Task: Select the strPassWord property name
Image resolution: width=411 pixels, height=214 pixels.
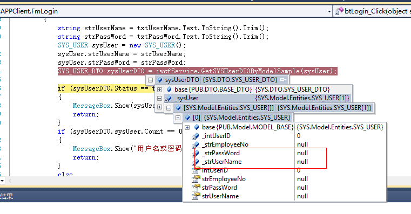Action: tap(220, 188)
